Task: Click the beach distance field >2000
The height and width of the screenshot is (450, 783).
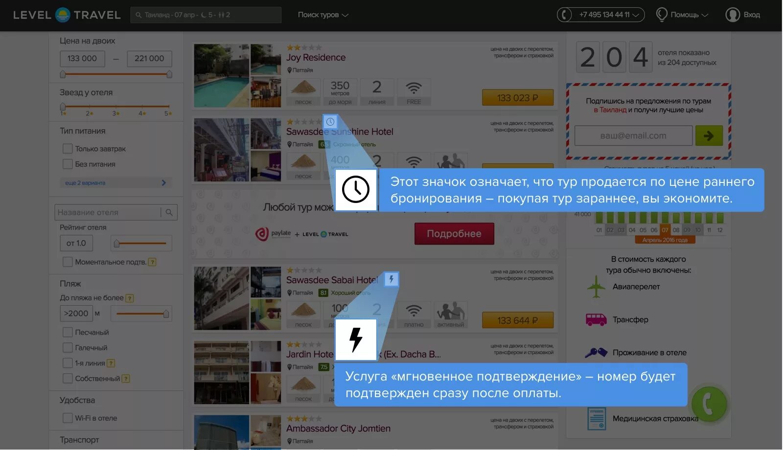Action: click(76, 314)
